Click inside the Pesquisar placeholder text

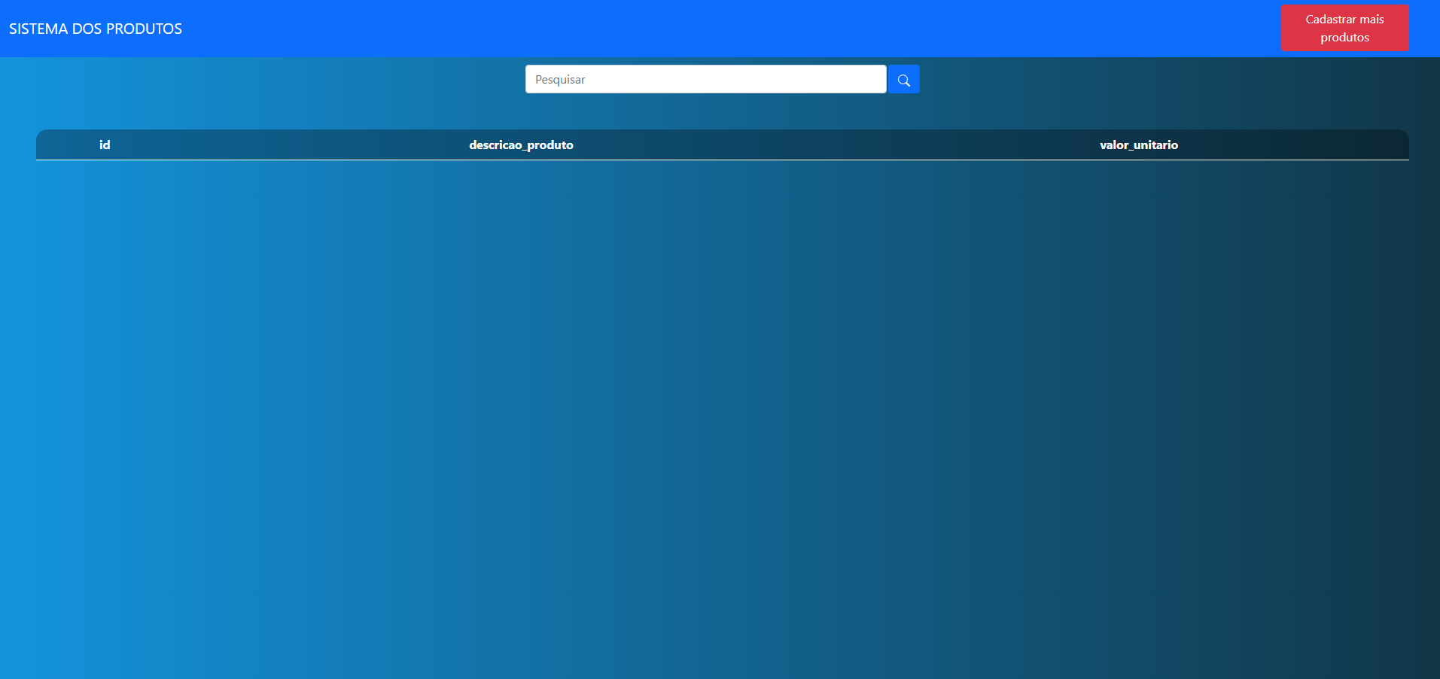click(560, 80)
